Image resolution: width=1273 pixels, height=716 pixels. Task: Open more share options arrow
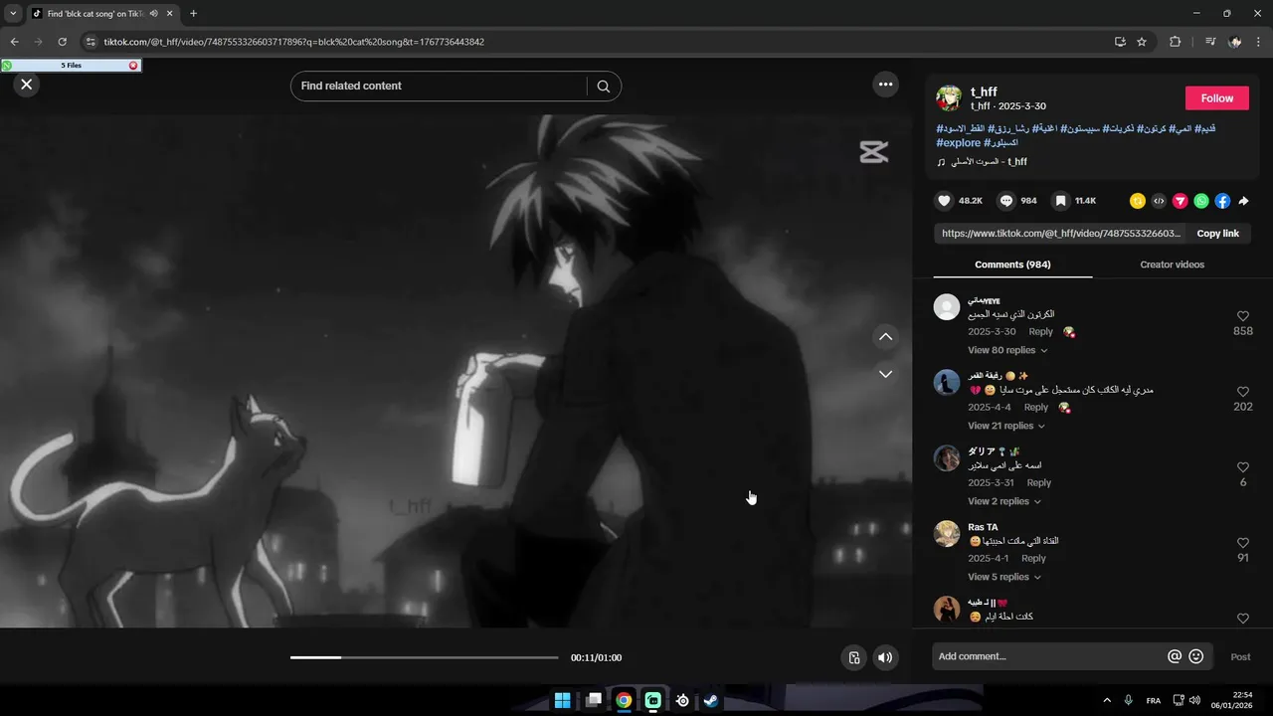pos(1243,201)
